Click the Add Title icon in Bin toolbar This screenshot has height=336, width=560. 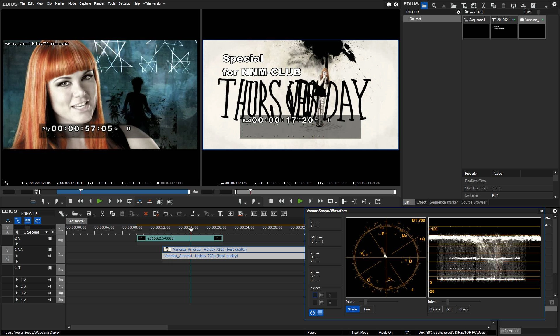click(x=464, y=6)
